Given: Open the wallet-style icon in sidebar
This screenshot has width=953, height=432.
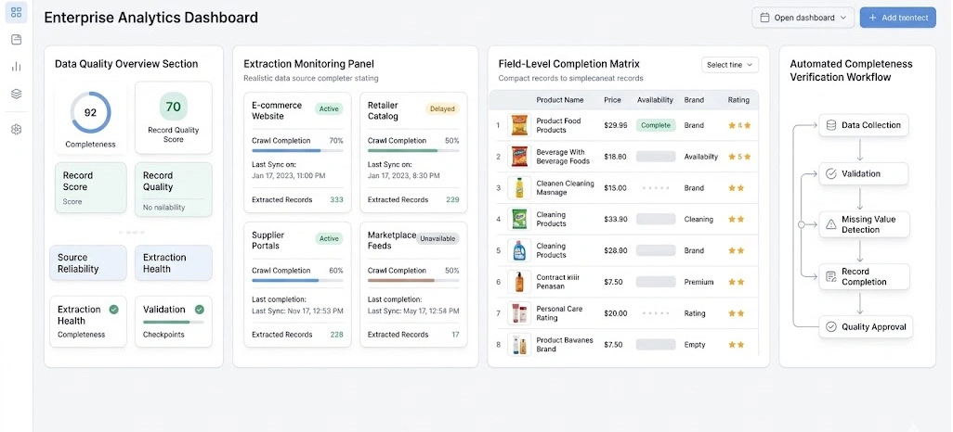Looking at the screenshot, I should coord(17,40).
